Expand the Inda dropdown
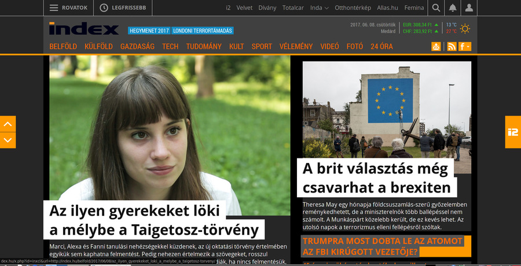 (320, 8)
